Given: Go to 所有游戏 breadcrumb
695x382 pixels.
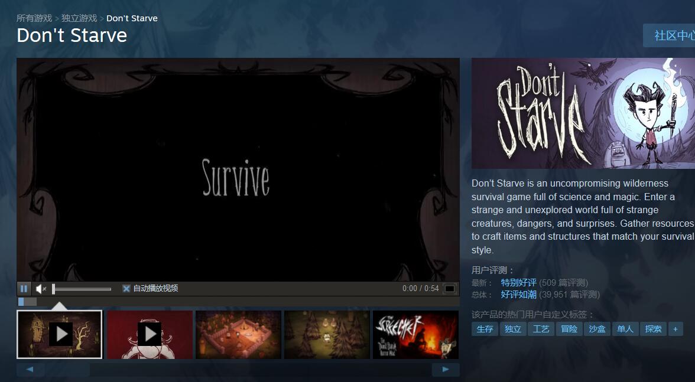Looking at the screenshot, I should pyautogui.click(x=34, y=18).
